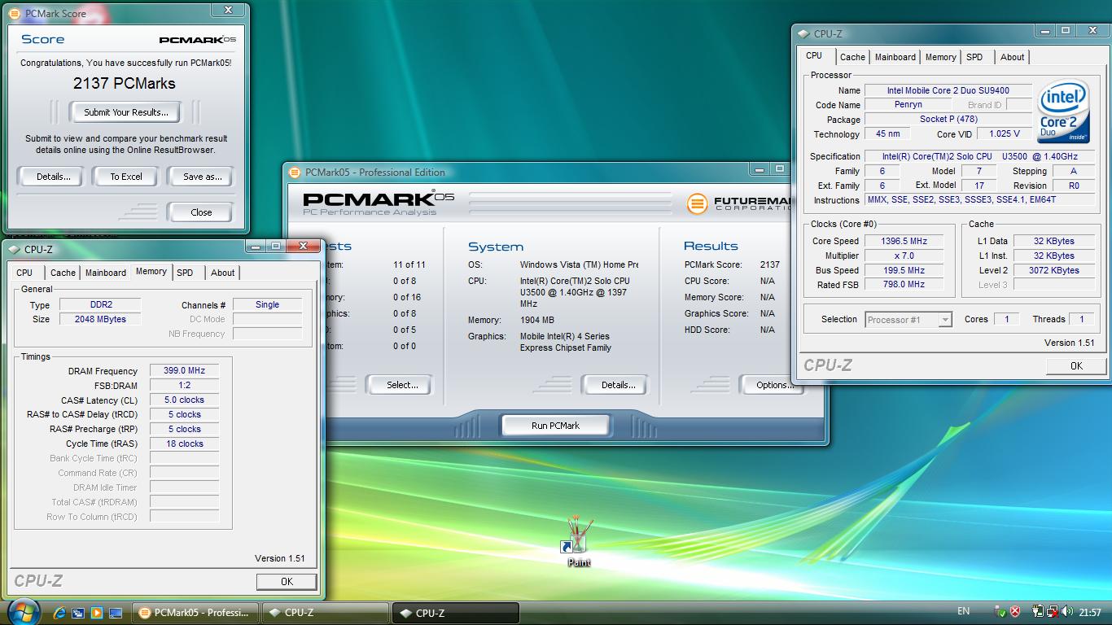The image size is (1112, 625).
Task: Click the title bar icon of the Memory CPU-Z window
Action: point(14,249)
